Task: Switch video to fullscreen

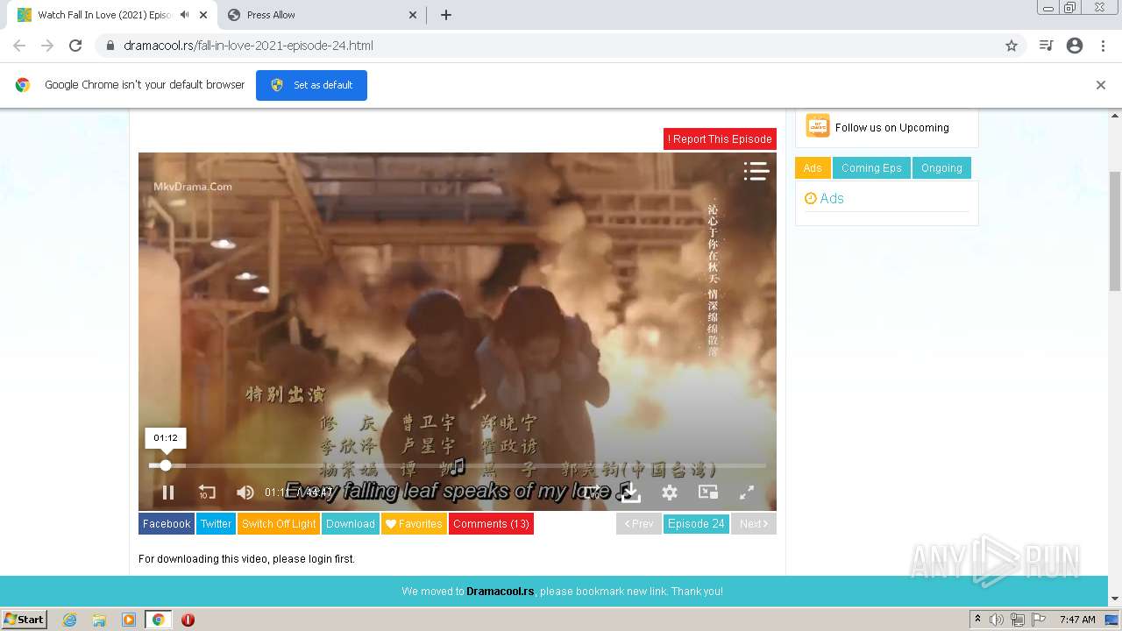Action: pyautogui.click(x=747, y=493)
